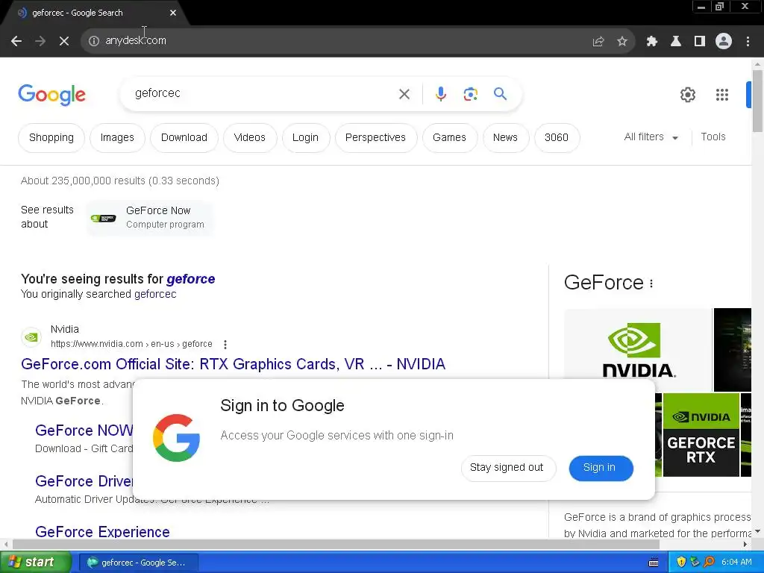The image size is (764, 573).
Task: Open Google quick settings gear
Action: pyautogui.click(x=687, y=95)
